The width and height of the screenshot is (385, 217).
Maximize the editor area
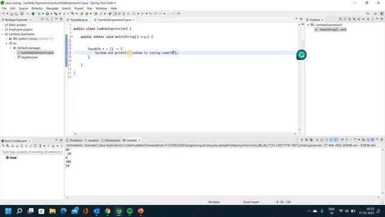click(x=301, y=19)
